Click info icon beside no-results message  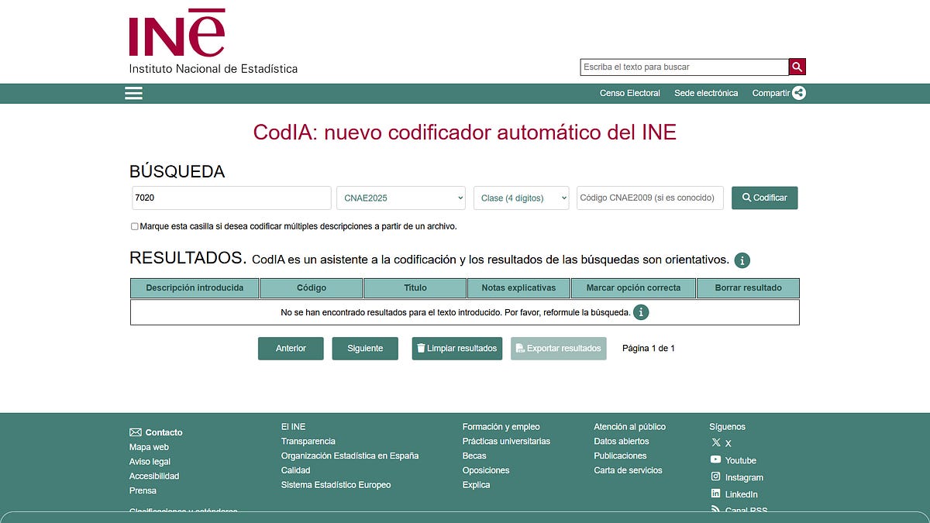tap(641, 312)
